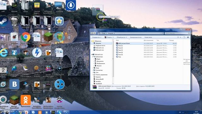This screenshot has height=114, width=202.
Task: Open the address bar history dropdown
Action: tap(160, 33)
